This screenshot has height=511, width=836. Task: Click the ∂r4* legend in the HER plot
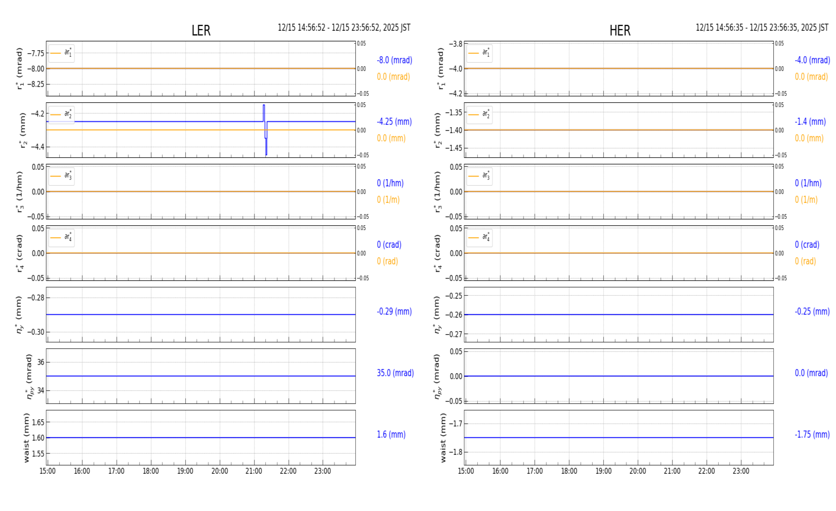click(480, 238)
